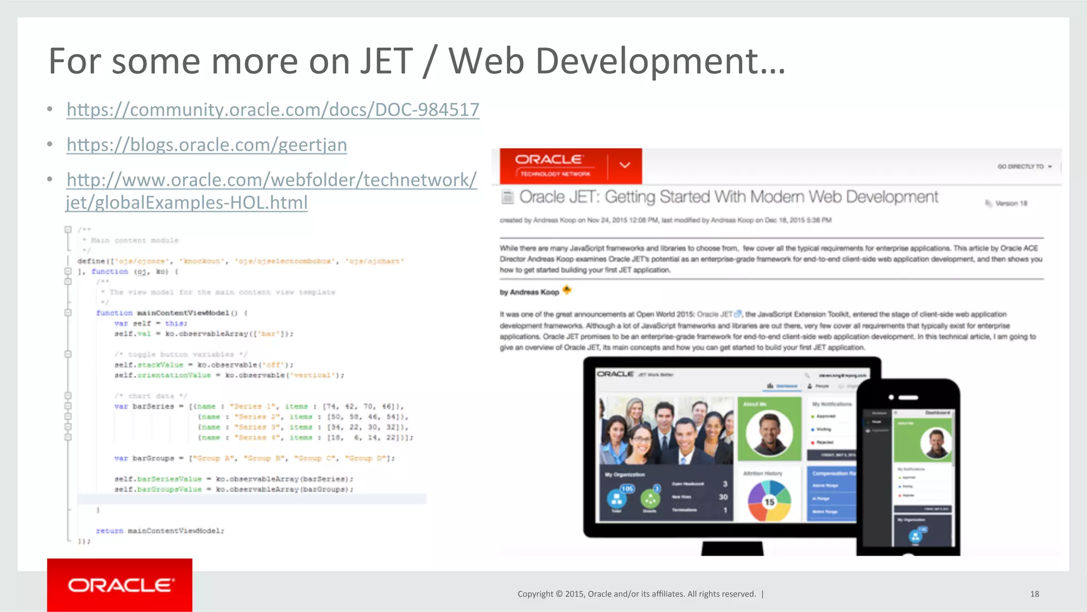Click the slide number 18
1087x612 pixels.
1034,594
